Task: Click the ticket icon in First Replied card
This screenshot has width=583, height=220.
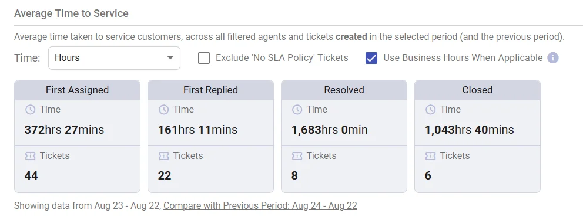Action: point(163,156)
